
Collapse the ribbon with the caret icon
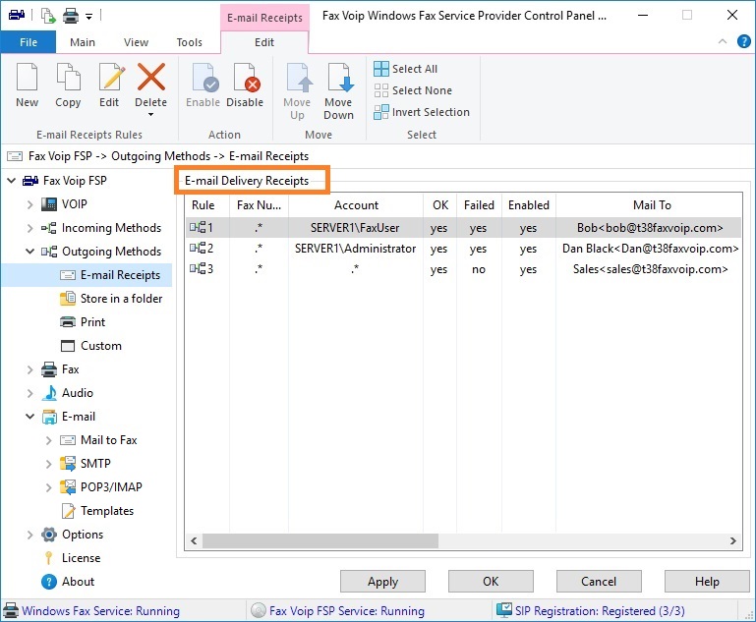(723, 41)
